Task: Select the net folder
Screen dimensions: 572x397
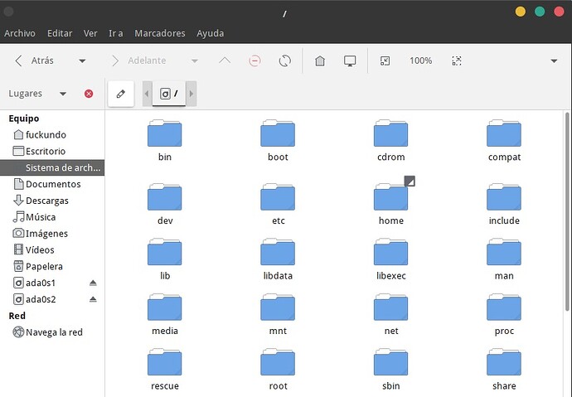Action: pos(390,314)
